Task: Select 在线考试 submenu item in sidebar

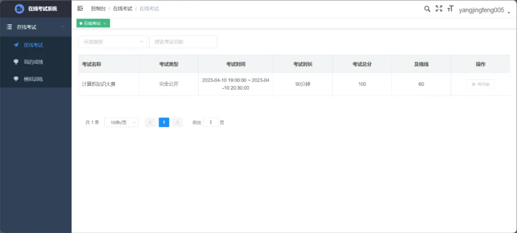Action: (35, 45)
